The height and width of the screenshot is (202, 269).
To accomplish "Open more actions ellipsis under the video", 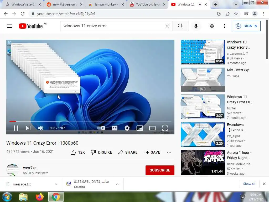I will [169, 153].
